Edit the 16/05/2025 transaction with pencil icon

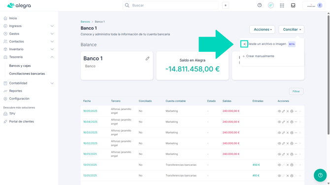point(284,111)
